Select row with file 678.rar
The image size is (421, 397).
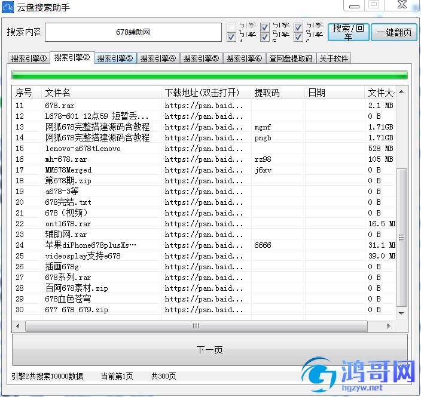[204, 105]
